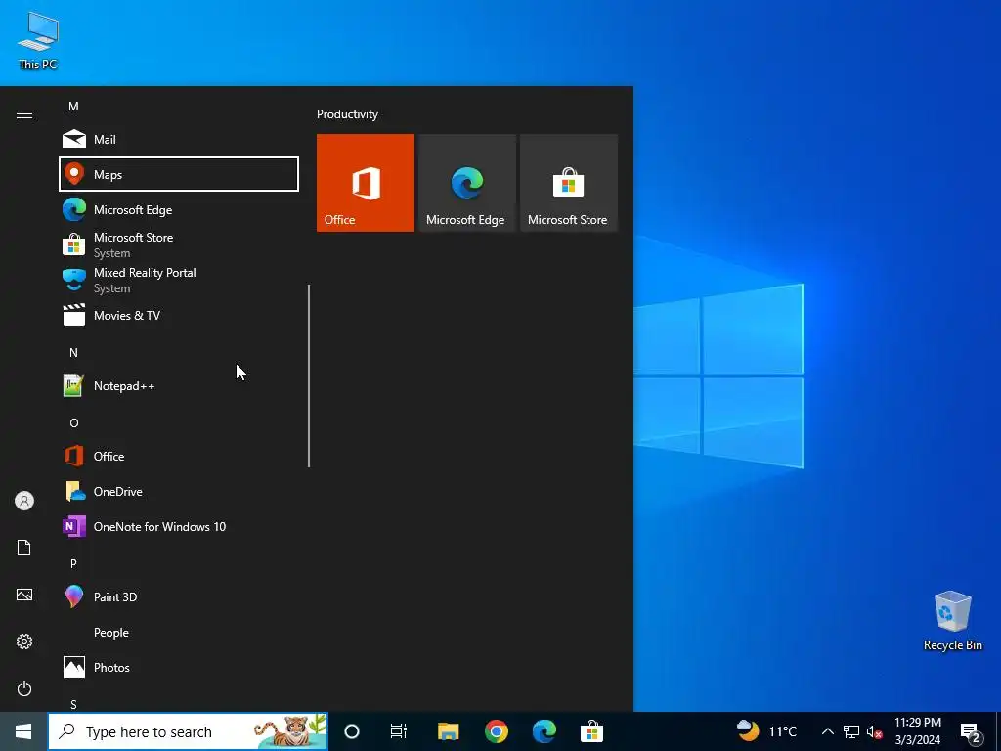Launch OneNote for Windows 10
Viewport: 1001px width, 751px height.
(179, 526)
